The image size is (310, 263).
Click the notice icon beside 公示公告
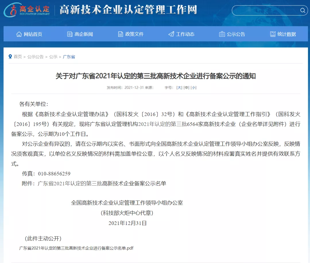pyautogui.click(x=222, y=34)
